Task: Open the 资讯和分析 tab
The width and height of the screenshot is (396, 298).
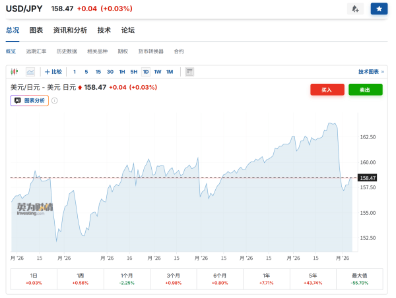Action: pyautogui.click(x=70, y=30)
